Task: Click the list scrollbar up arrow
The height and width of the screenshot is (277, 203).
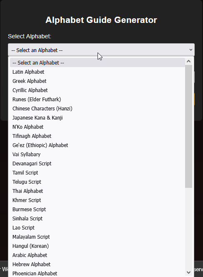Action: pos(188,61)
